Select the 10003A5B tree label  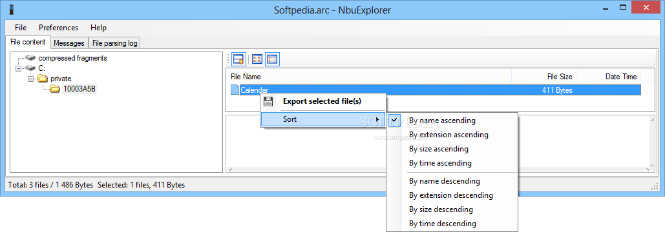79,89
